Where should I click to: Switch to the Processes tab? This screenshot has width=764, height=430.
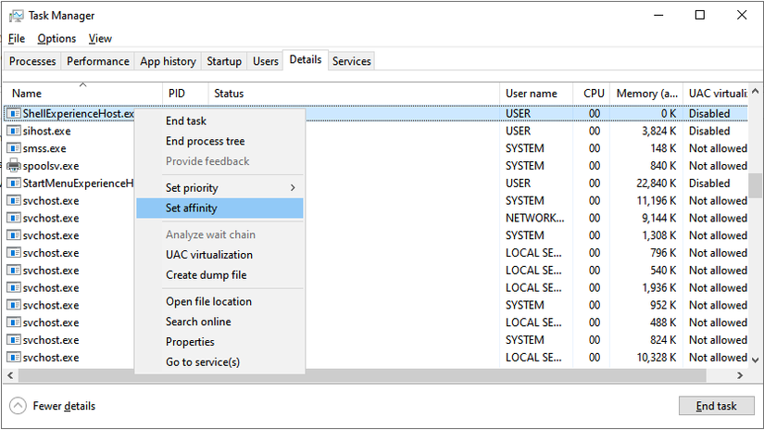coord(32,61)
